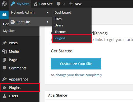Expand the Network Admin submenu arrow
The height and width of the screenshot is (102, 133).
[x=48, y=13]
